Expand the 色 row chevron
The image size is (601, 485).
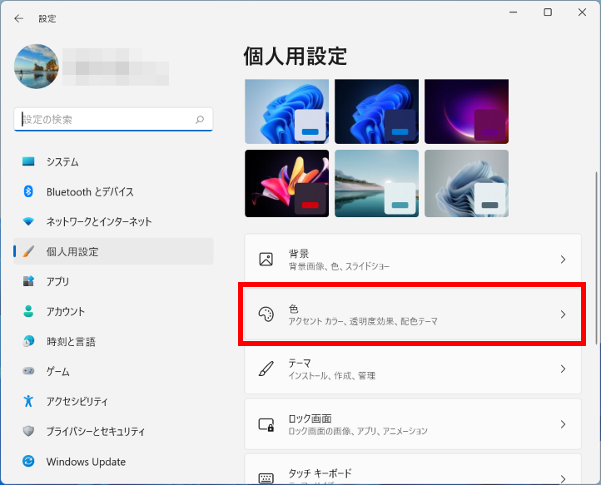pyautogui.click(x=563, y=314)
